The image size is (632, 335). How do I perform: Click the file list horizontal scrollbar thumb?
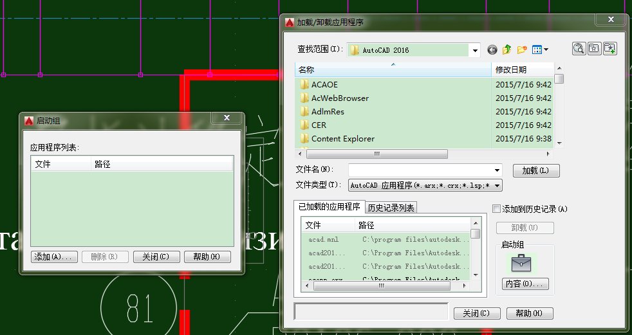tap(377, 154)
